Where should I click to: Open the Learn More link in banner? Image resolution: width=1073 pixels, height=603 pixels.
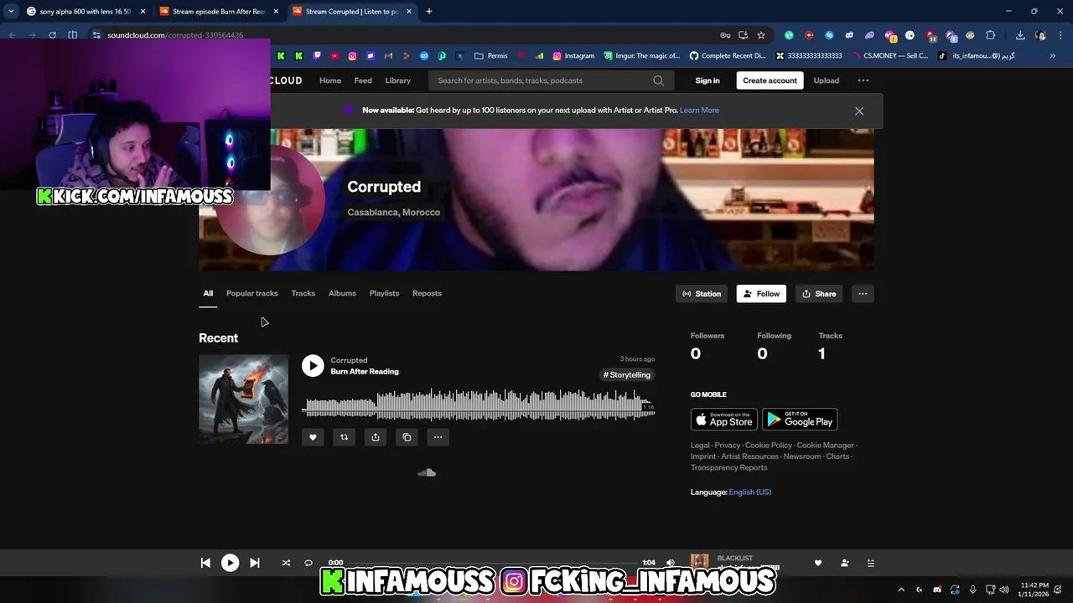click(699, 111)
